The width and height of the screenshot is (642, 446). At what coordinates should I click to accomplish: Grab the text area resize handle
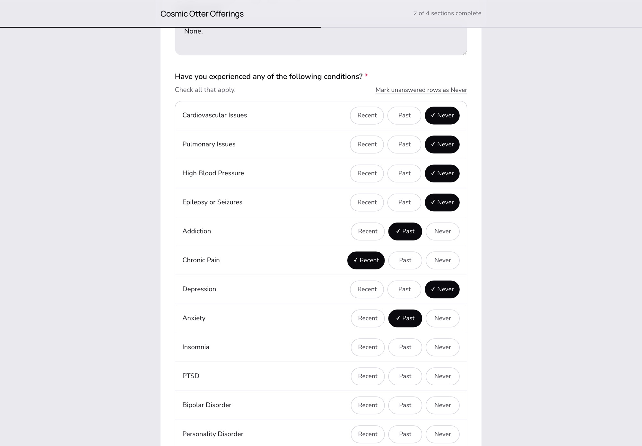pos(464,53)
